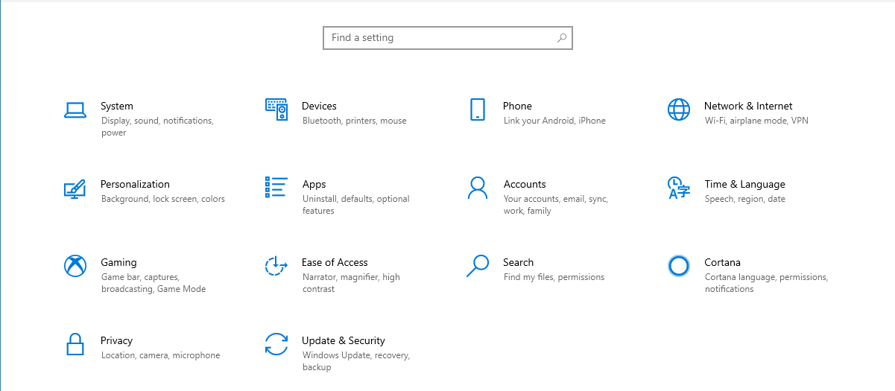The height and width of the screenshot is (391, 895).
Task: Click the Privacy padlock icon
Action: click(75, 344)
